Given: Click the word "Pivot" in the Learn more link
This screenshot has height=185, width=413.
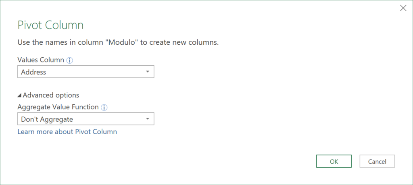Looking at the screenshot, I should [x=84, y=132].
